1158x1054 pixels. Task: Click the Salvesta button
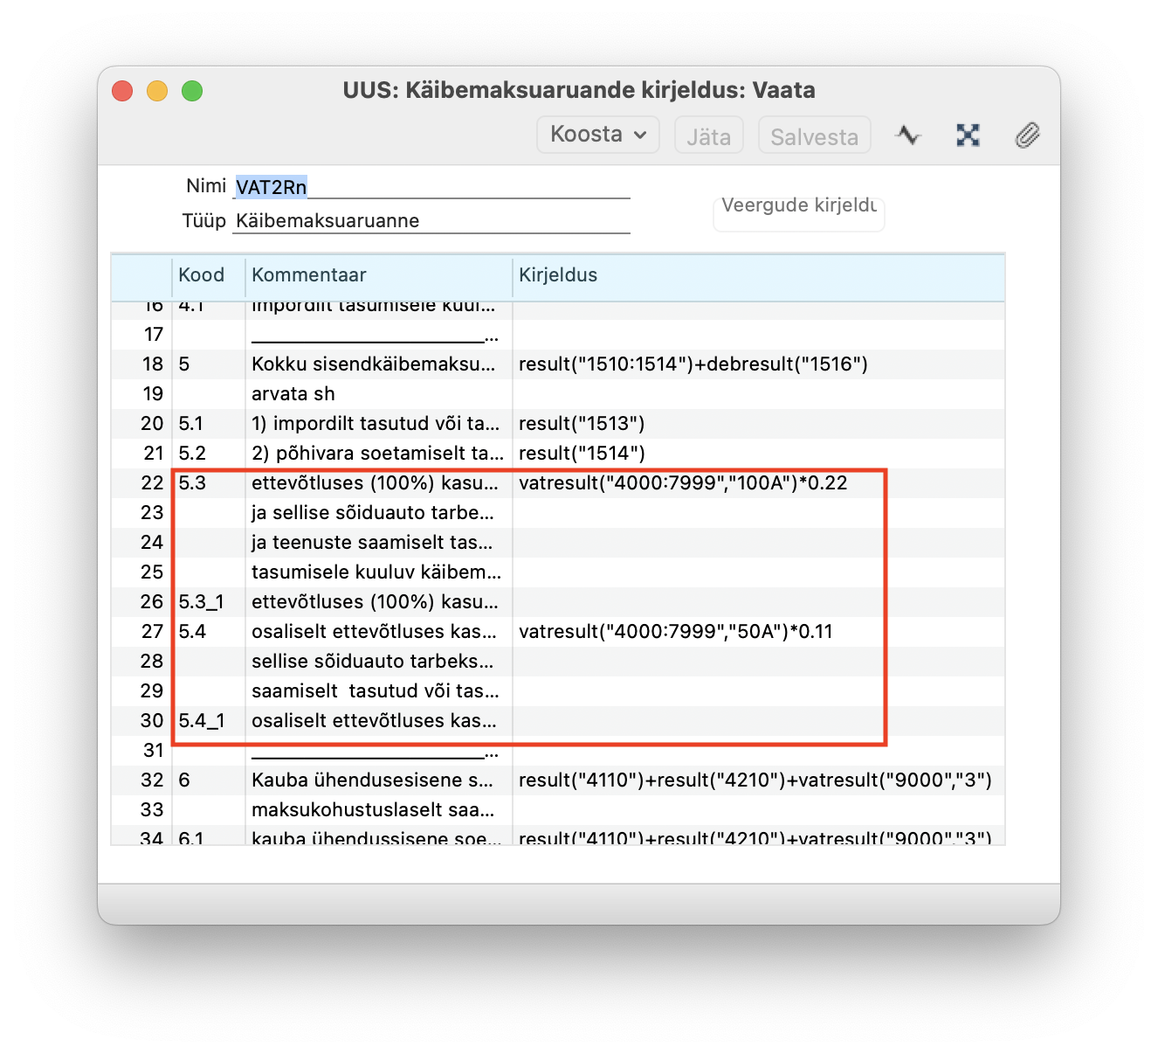[814, 135]
